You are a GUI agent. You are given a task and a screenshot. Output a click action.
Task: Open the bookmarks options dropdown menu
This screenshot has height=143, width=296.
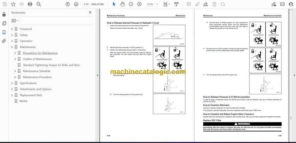15,21
